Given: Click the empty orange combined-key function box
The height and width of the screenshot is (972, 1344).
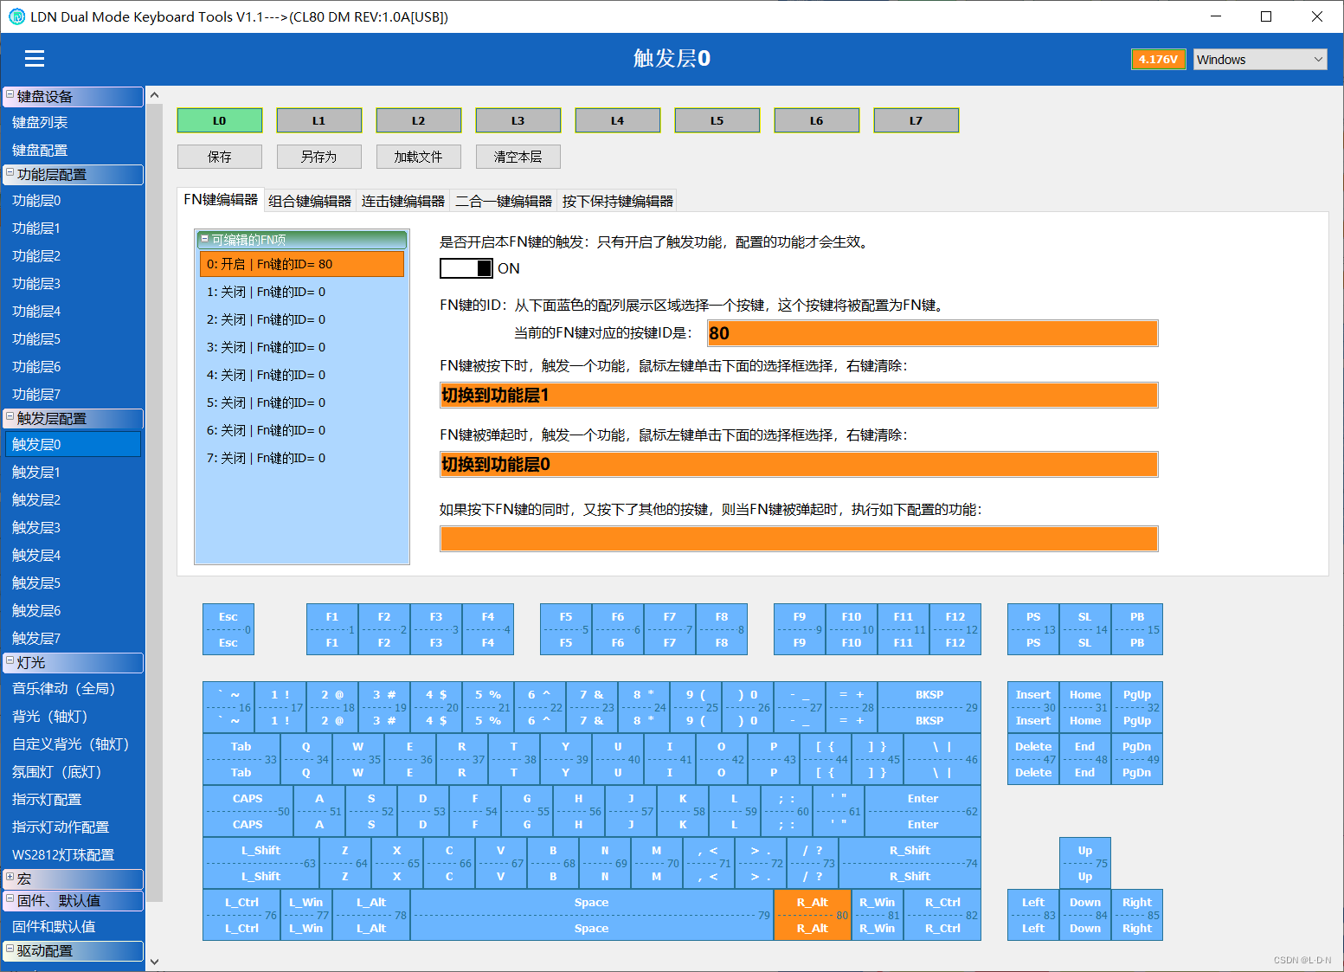Looking at the screenshot, I should click(x=799, y=538).
